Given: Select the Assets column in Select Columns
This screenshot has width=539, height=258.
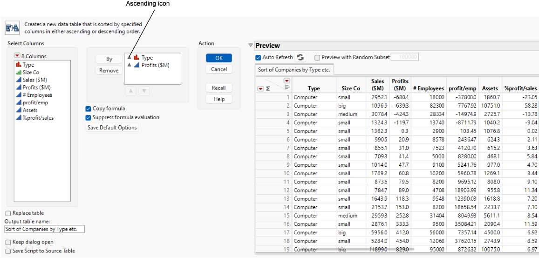Looking at the screenshot, I should click(30, 110).
